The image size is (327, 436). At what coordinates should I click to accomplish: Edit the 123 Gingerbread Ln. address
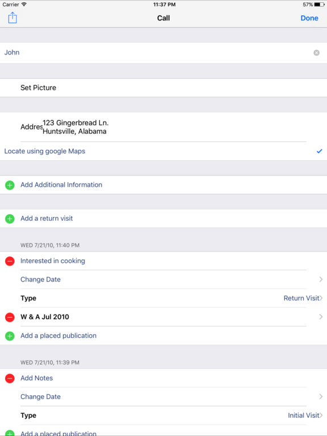(x=76, y=127)
